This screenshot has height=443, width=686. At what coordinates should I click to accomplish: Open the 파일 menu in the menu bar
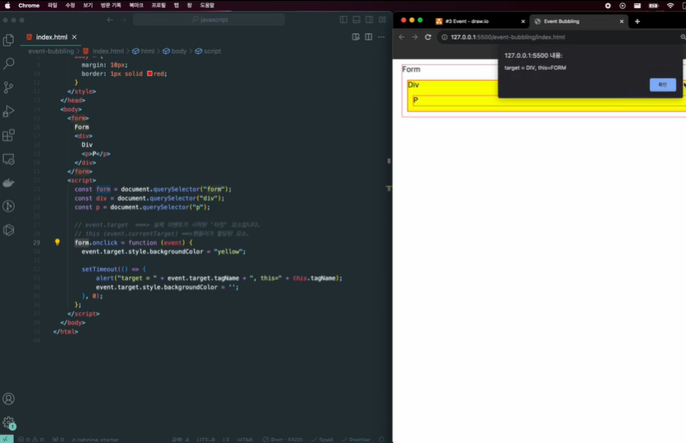pyautogui.click(x=53, y=6)
